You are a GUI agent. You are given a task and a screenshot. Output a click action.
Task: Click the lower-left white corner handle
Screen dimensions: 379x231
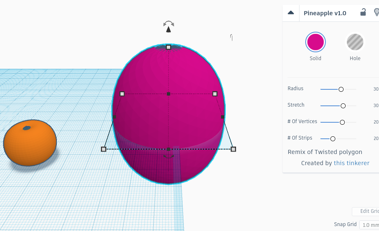(x=103, y=149)
